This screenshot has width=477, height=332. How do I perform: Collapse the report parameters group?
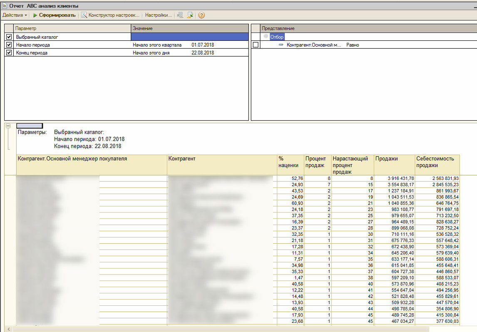[8, 126]
